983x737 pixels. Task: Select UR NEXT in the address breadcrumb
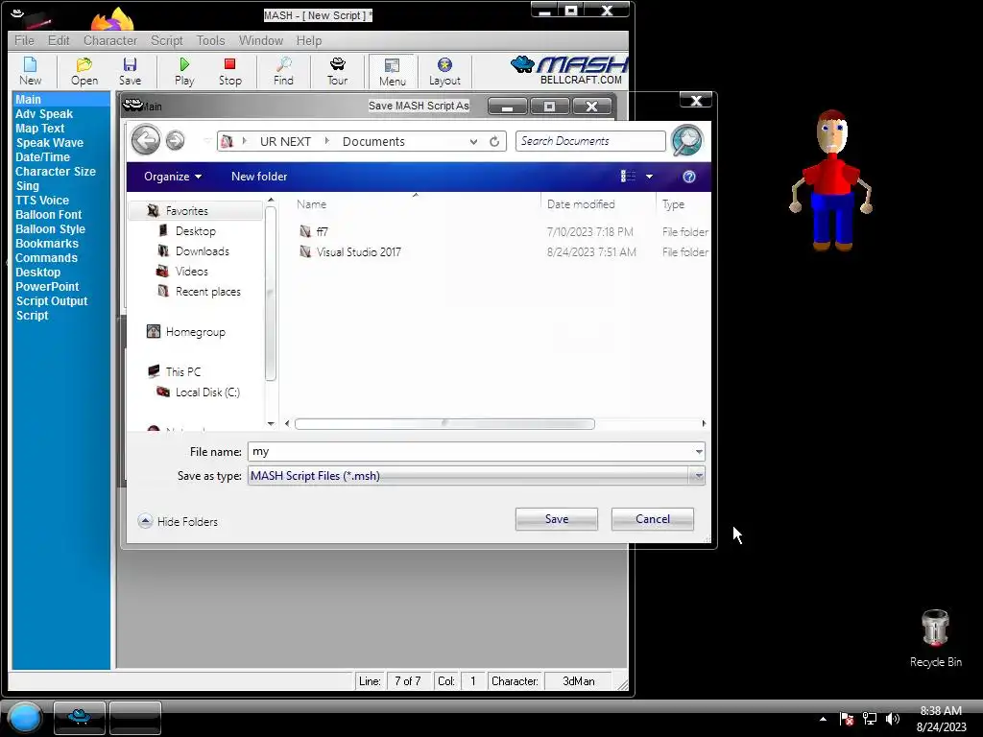click(285, 142)
